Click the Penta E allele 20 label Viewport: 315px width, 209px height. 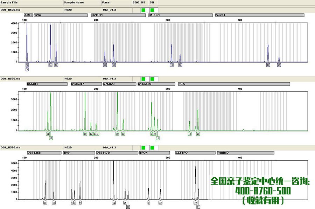tap(279, 65)
